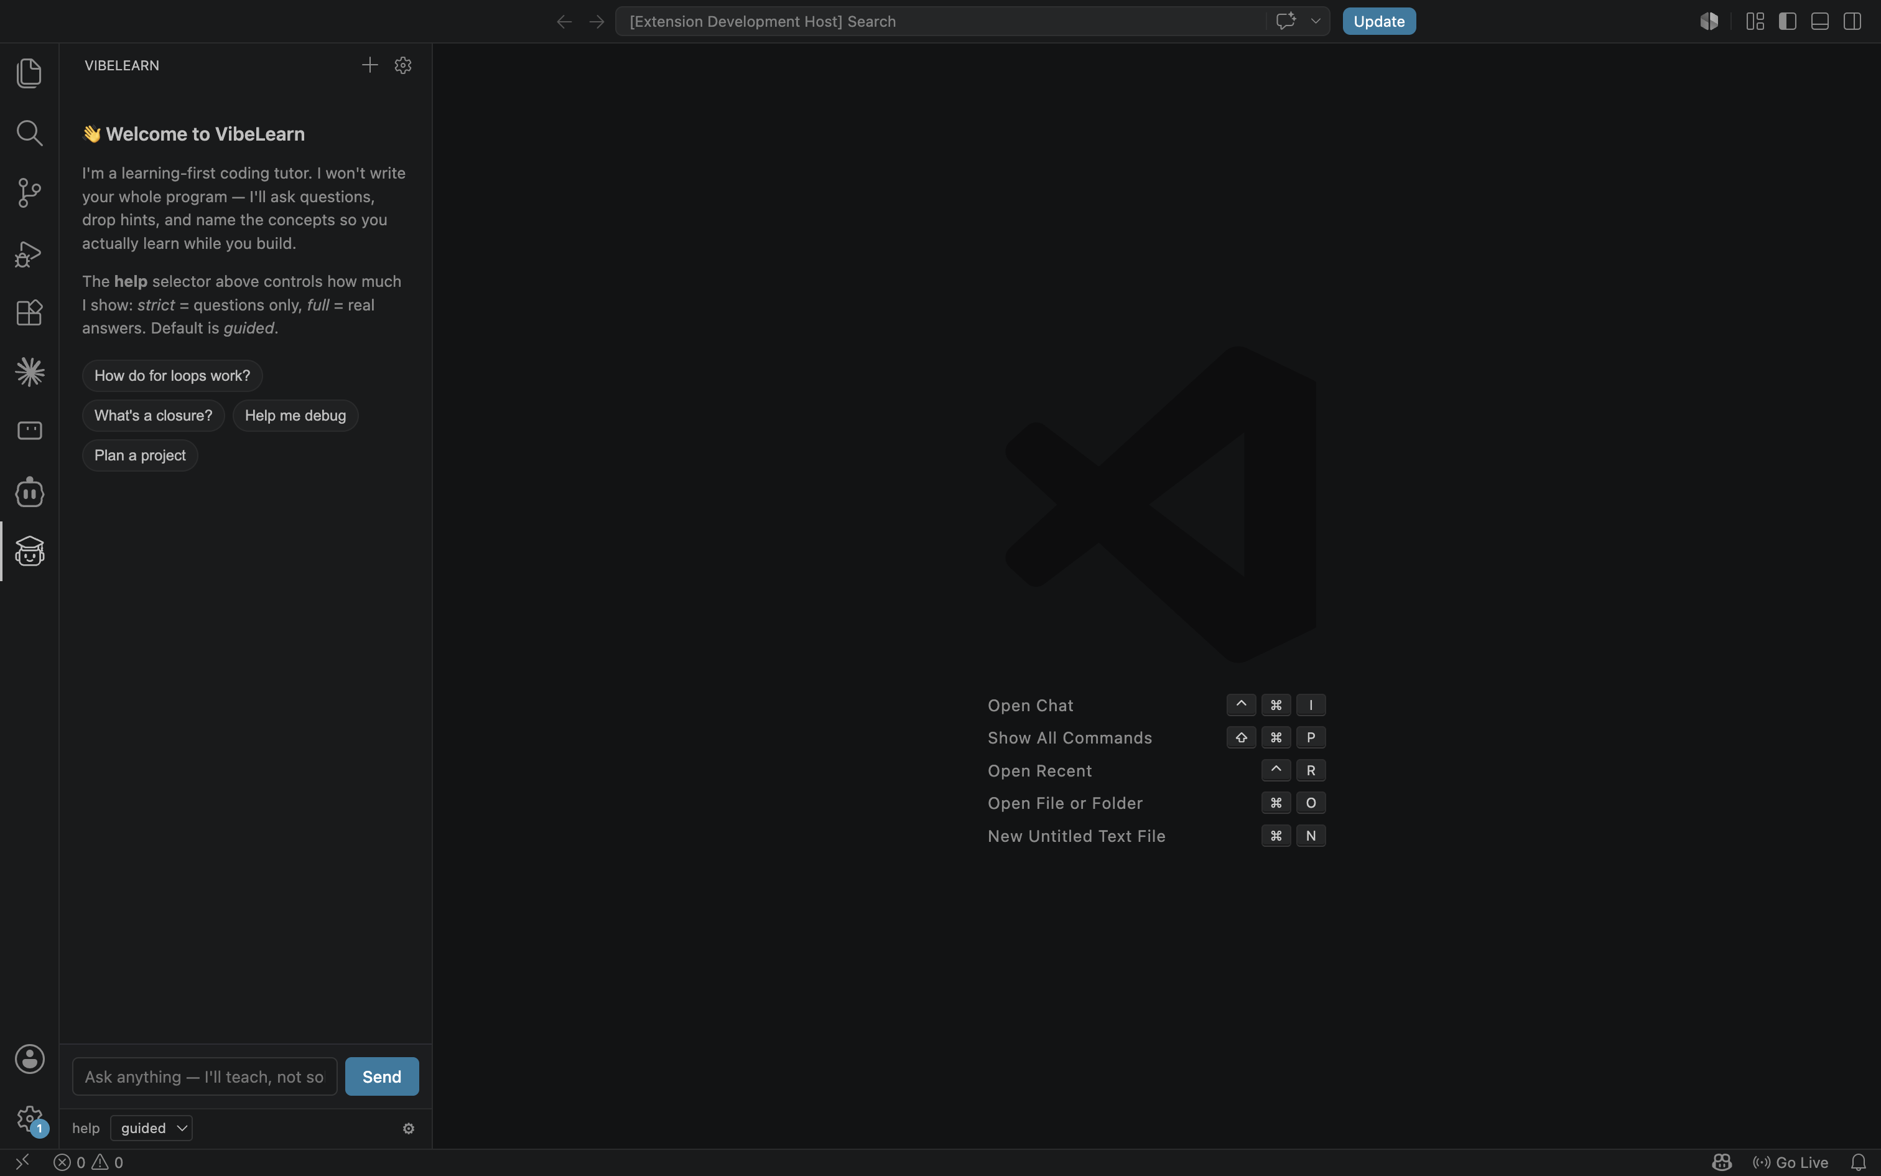Open the notifications bell
Image resolution: width=1881 pixels, height=1176 pixels.
tap(1859, 1163)
